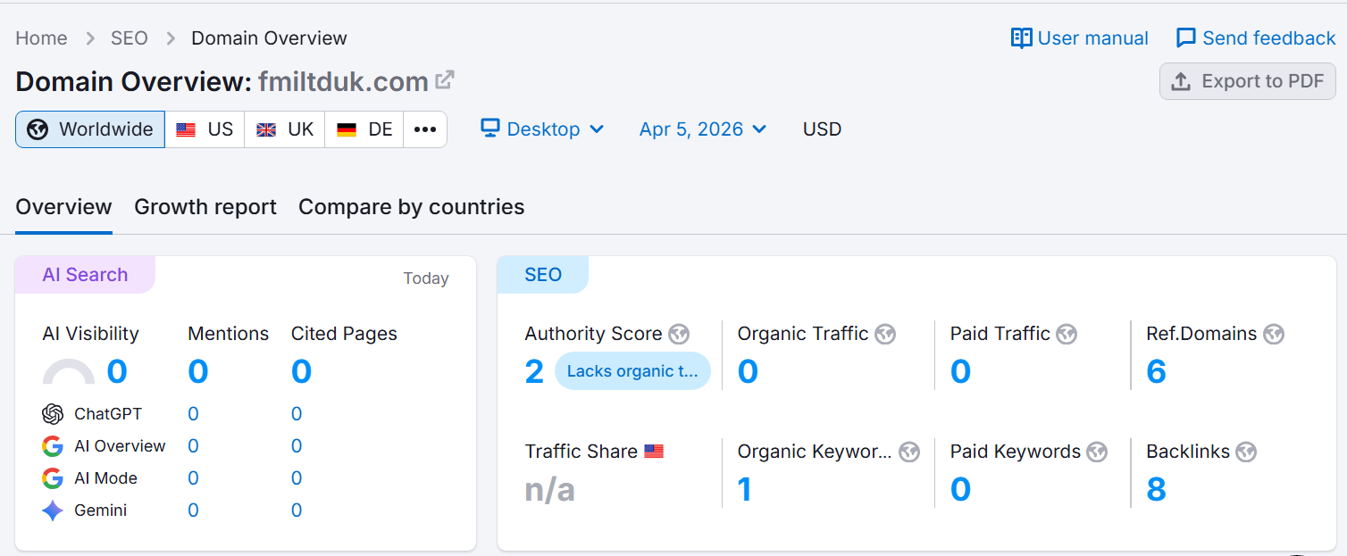The height and width of the screenshot is (556, 1347).
Task: Go to Home breadcrumb
Action: point(41,38)
